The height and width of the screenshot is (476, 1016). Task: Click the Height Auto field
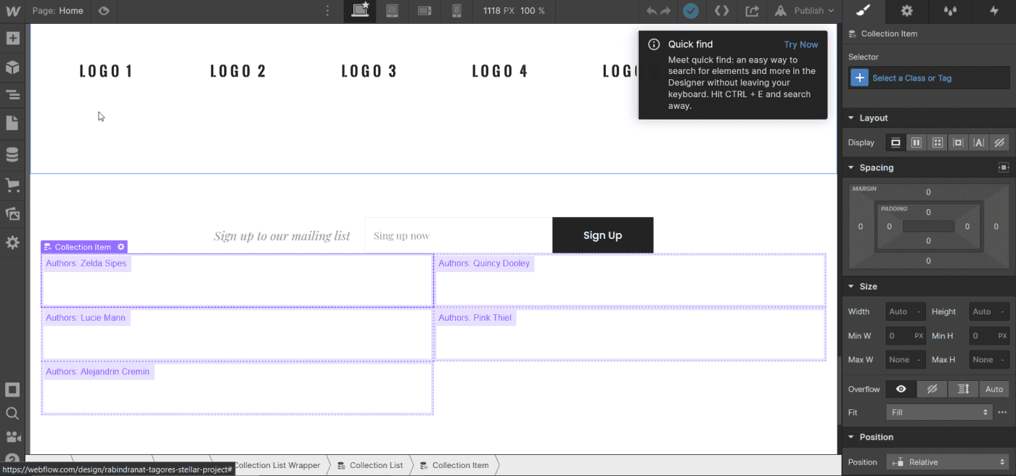(x=989, y=311)
